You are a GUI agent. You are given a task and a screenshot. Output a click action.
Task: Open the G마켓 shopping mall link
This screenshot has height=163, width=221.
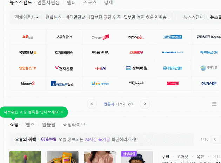(183, 157)
